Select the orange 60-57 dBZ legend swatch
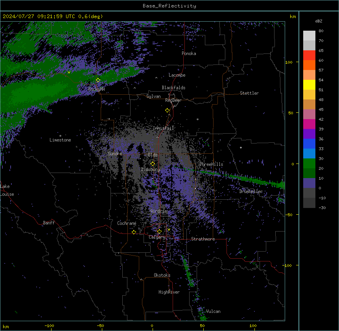The height and width of the screenshot is (331, 339). [309, 65]
